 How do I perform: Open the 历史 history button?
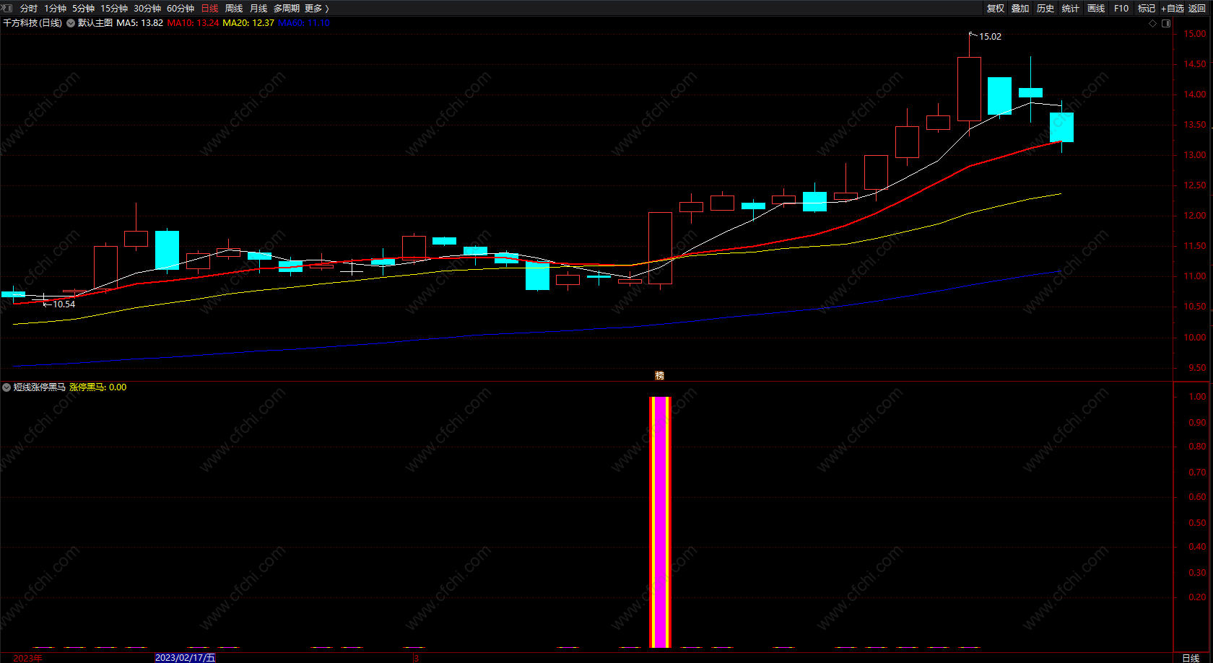(1045, 8)
